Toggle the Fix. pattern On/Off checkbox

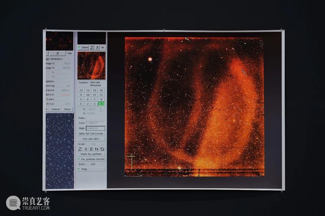(79, 159)
